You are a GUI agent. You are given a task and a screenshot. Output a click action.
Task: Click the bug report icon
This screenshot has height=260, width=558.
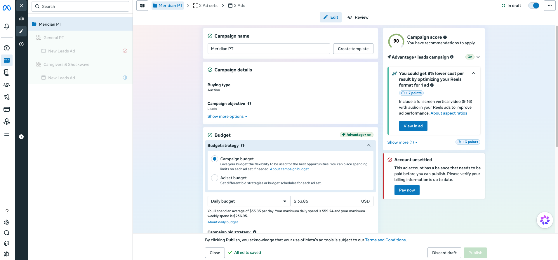click(7, 254)
